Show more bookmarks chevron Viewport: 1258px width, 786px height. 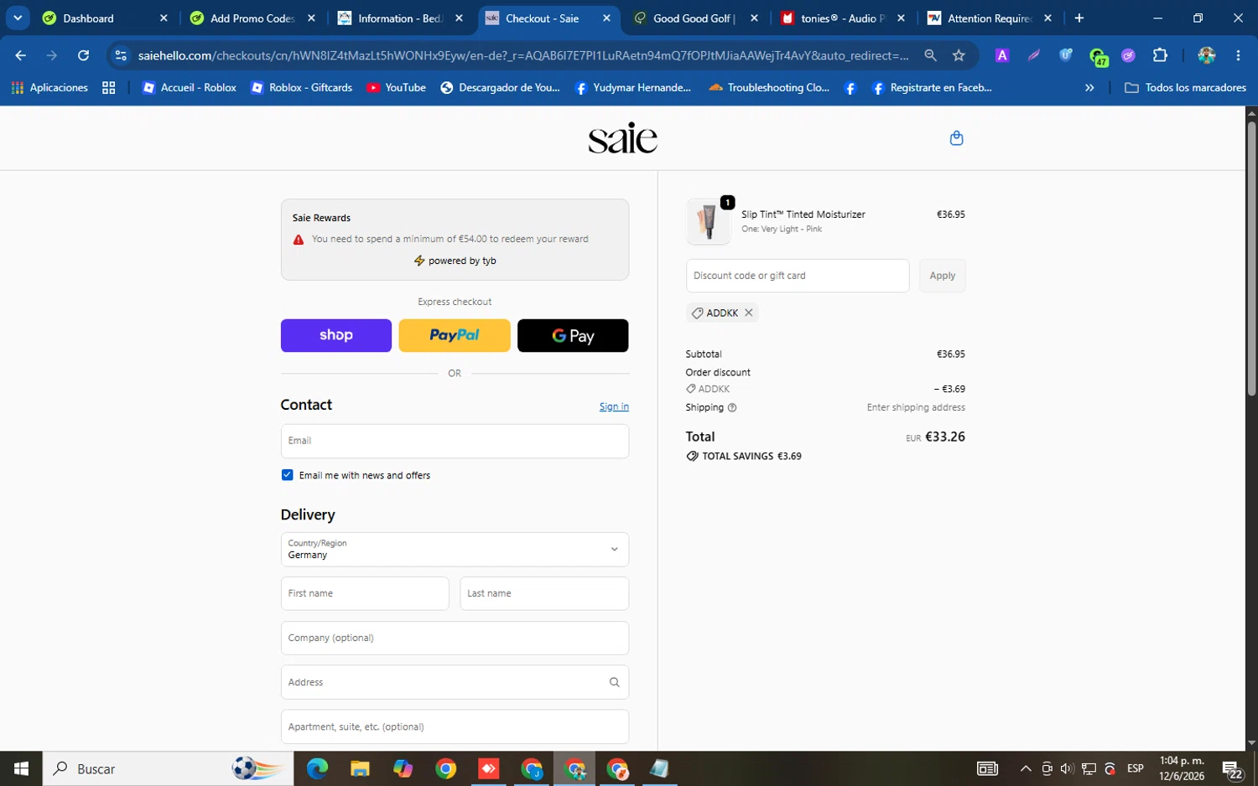[1089, 87]
